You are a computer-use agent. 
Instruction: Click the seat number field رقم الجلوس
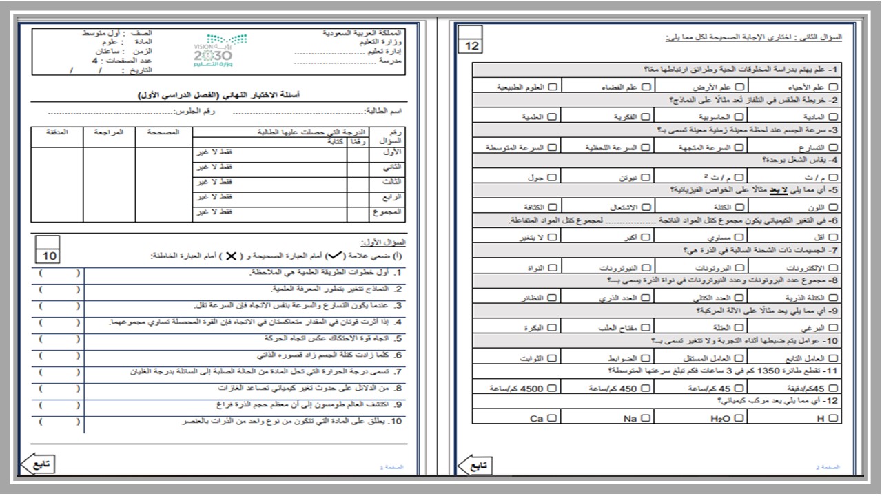(131, 110)
